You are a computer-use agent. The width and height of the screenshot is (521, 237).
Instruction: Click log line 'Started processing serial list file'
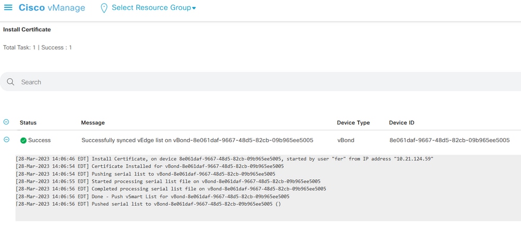pos(168,181)
